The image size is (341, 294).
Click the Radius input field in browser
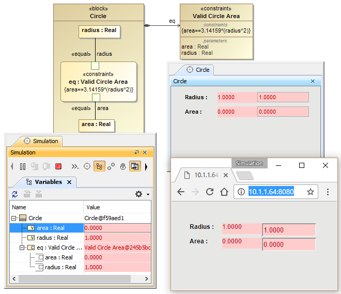click(x=289, y=230)
